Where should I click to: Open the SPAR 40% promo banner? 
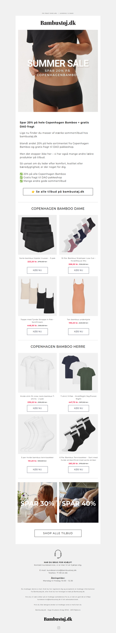point(79,502)
